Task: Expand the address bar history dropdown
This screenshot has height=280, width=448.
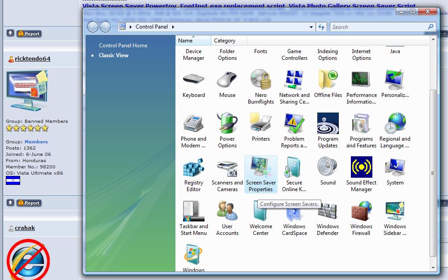Action: (x=311, y=27)
